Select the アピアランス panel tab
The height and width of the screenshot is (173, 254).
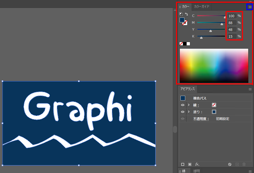pyautogui.click(x=188, y=89)
